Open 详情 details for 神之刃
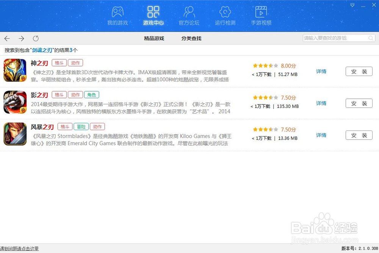379x253 pixels. point(321,71)
